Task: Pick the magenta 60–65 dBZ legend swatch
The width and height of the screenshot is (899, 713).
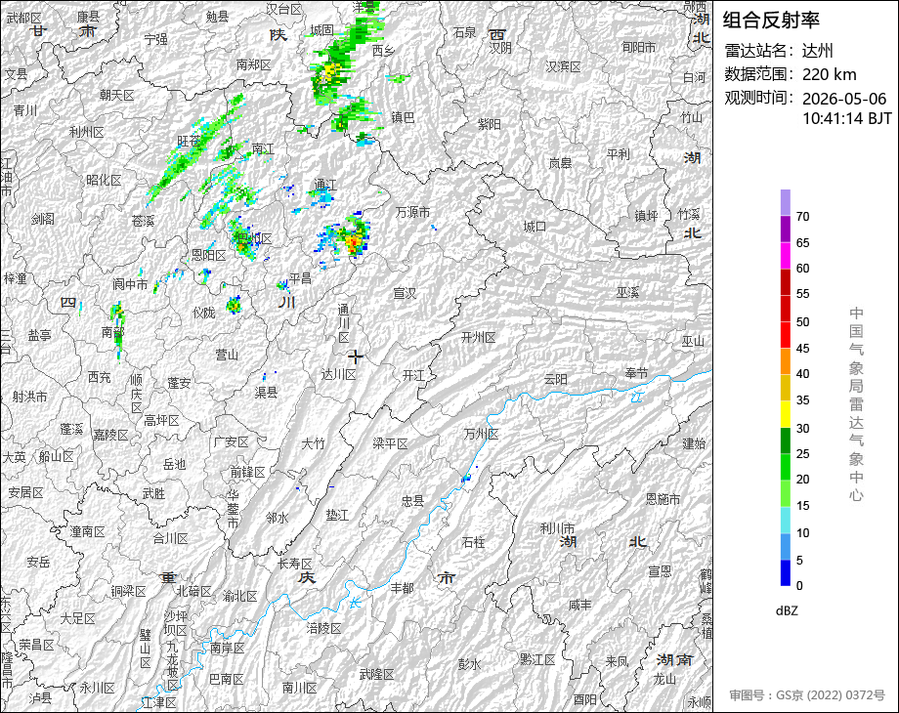Action: point(786,255)
